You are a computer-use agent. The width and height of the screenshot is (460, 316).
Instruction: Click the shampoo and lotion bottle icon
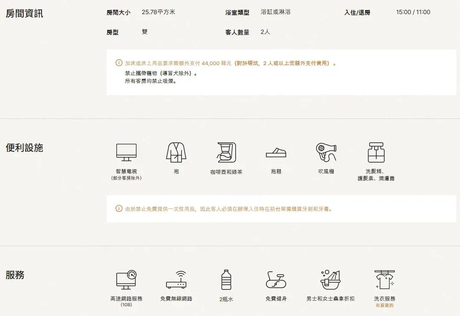coord(376,152)
